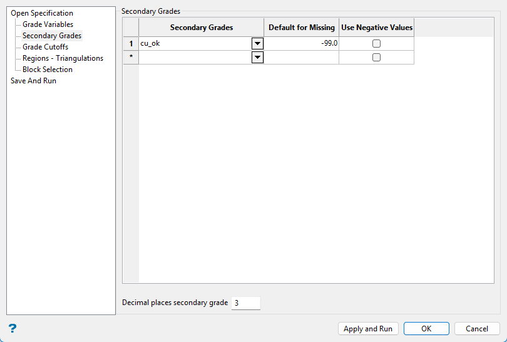Screen dimensions: 507x342
Task: Open the Secondary Grades tree item
Action: coord(52,36)
